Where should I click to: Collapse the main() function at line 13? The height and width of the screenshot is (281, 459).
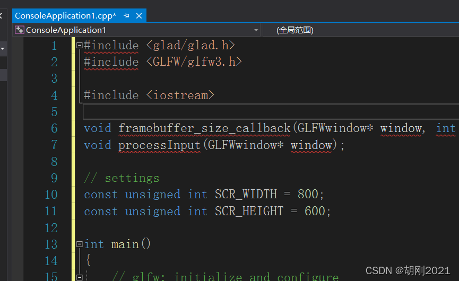79,244
